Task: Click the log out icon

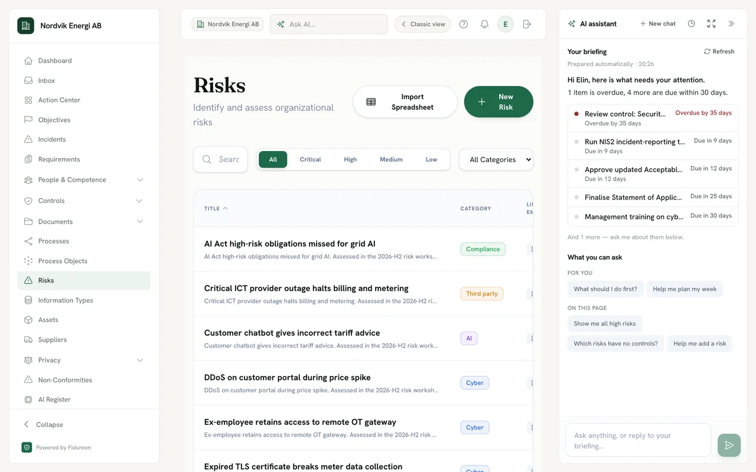Action: (527, 24)
